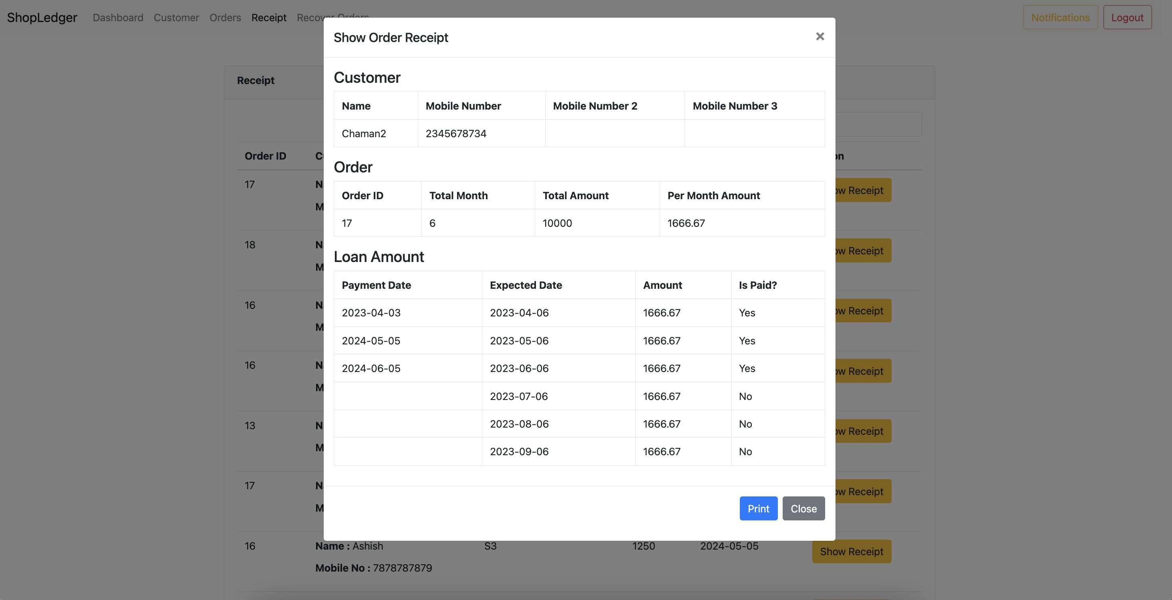Click expected date 2023-09-06 cell
The width and height of the screenshot is (1172, 600).
point(519,452)
